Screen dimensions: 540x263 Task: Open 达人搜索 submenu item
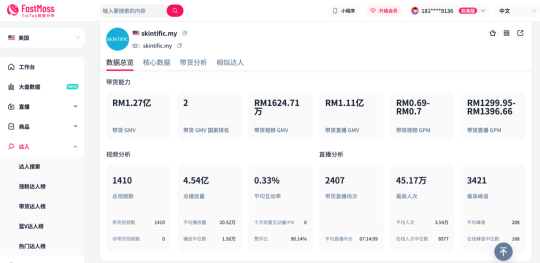[29, 166]
